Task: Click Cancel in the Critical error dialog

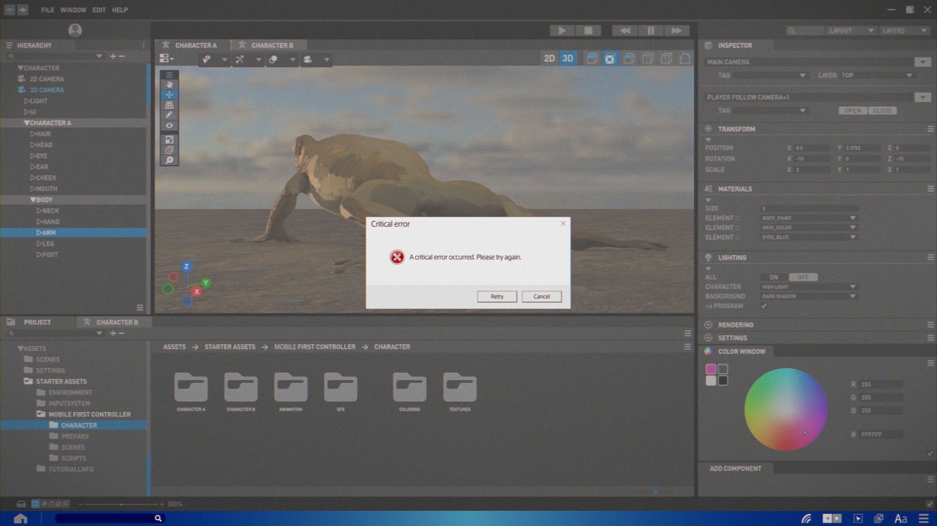Action: (542, 297)
